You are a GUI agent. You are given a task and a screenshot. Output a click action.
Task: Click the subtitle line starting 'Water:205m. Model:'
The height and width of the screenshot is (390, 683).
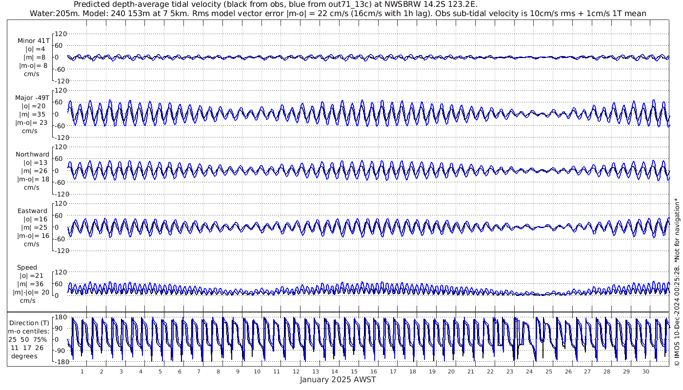click(x=338, y=14)
